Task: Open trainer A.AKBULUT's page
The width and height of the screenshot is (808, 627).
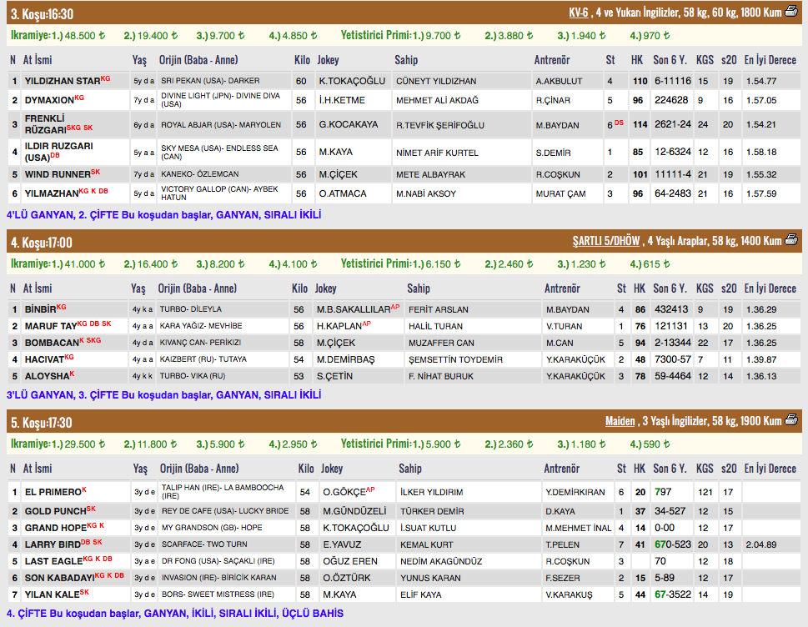Action: 558,81
